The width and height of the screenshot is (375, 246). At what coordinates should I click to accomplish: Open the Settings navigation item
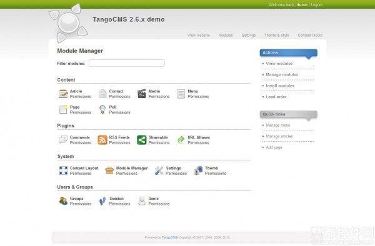click(249, 35)
